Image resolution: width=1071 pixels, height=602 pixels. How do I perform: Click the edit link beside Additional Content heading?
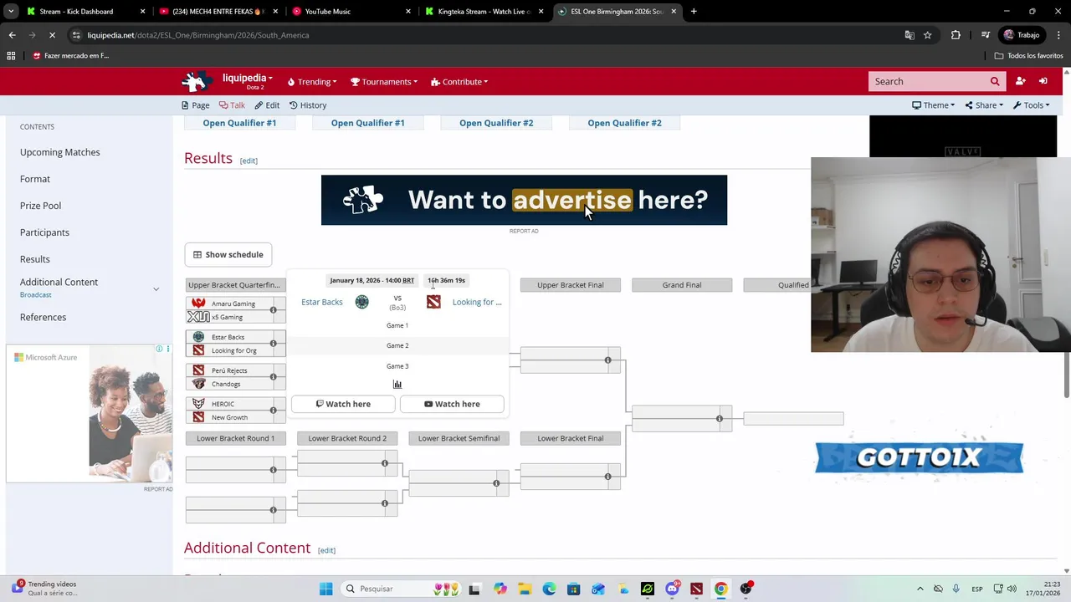[326, 550]
